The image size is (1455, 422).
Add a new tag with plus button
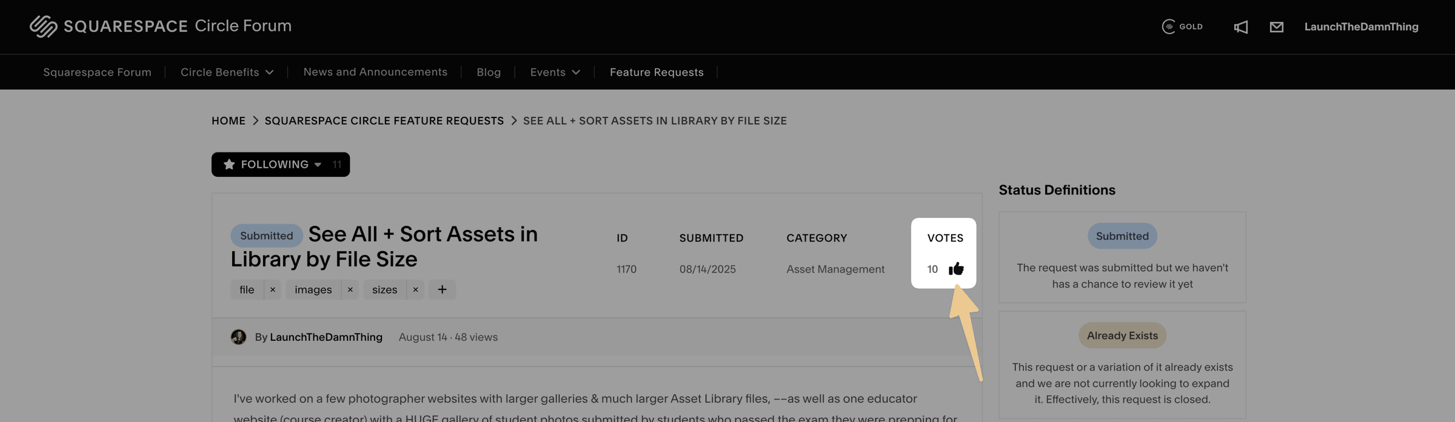[442, 289]
